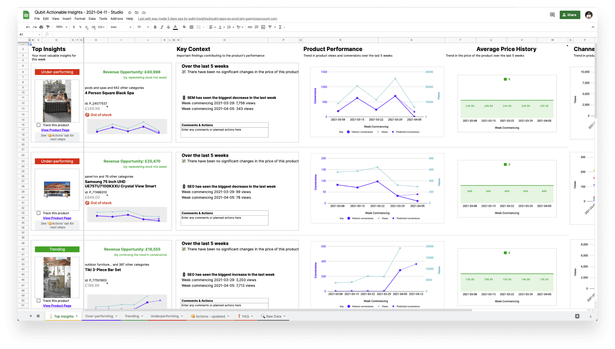Screen dimensions: 615x349
Task: Open the all sheets list icon
Action: click(38, 316)
